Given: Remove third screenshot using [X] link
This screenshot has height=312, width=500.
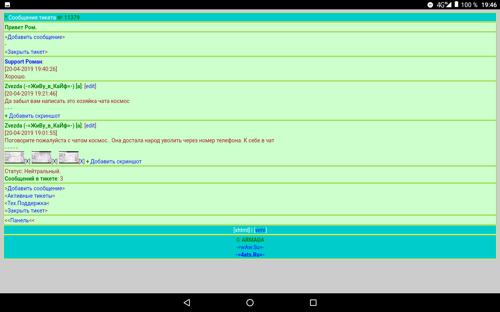Looking at the screenshot, I should tap(82, 161).
